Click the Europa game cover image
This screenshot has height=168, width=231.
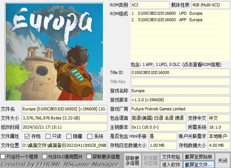coord(54,52)
